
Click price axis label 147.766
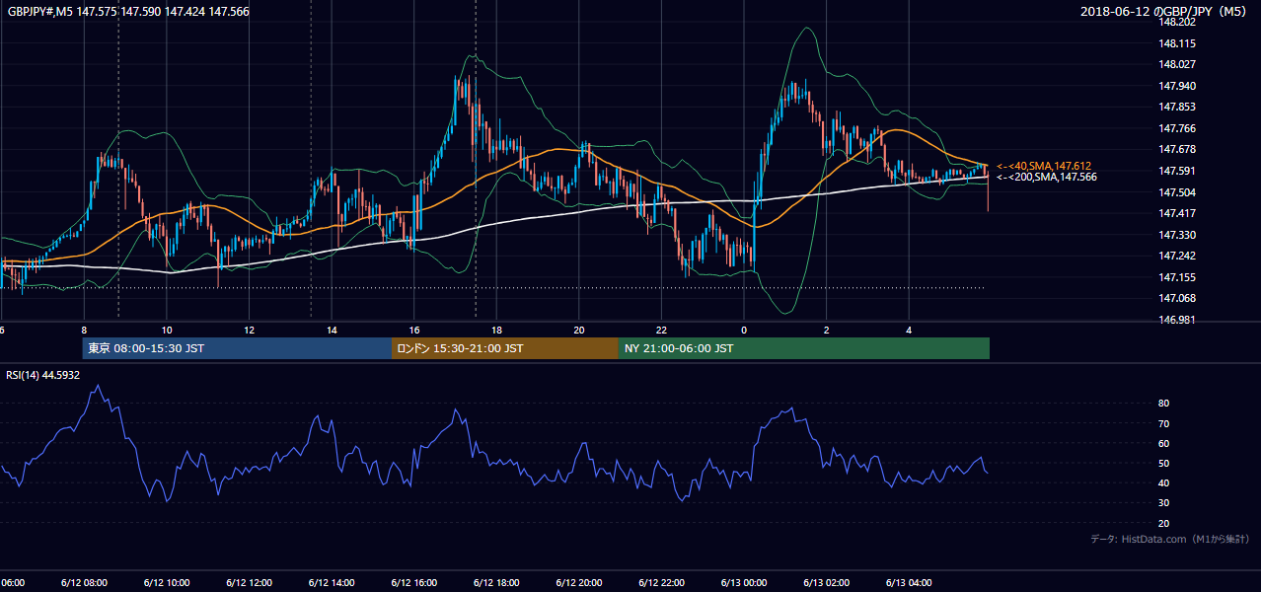[1178, 128]
